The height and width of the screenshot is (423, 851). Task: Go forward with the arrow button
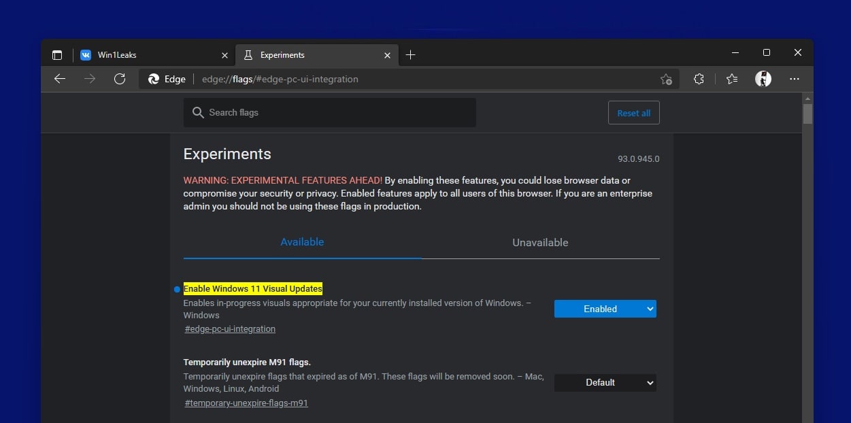pyautogui.click(x=90, y=79)
